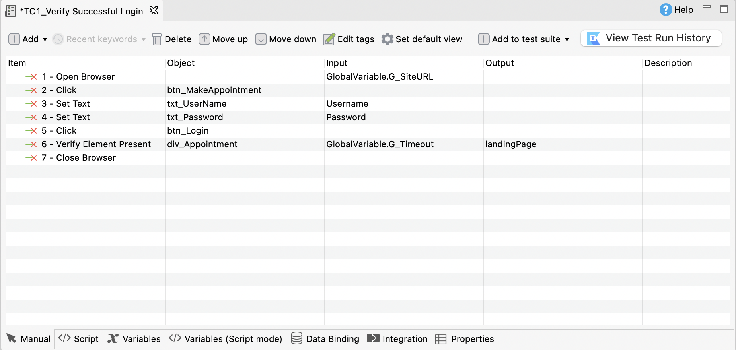Click the Delete trash can icon
Screen dimensions: 736x350
pos(157,39)
